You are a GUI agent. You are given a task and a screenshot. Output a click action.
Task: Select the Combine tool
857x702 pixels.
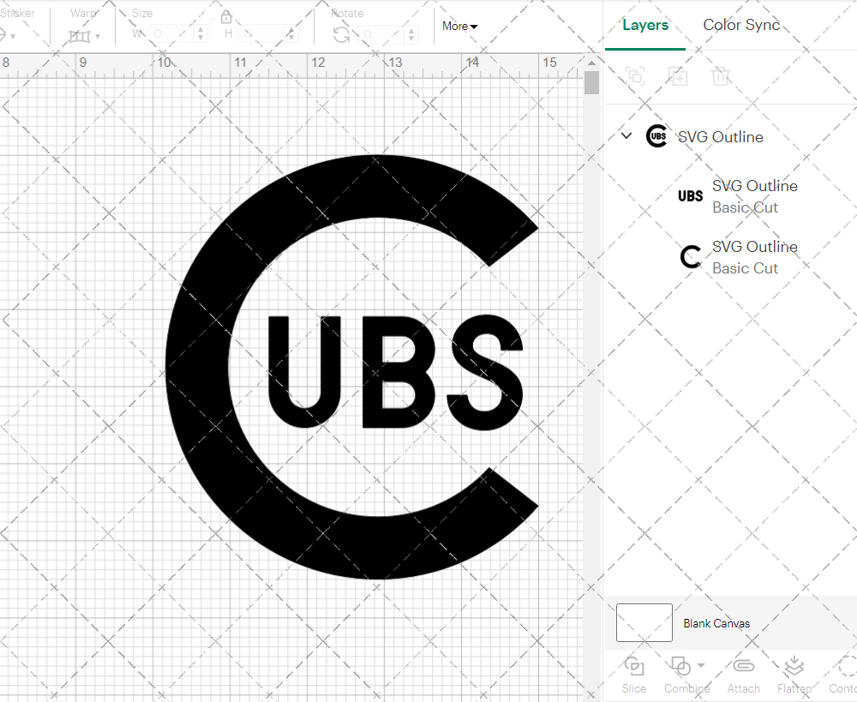(681, 675)
